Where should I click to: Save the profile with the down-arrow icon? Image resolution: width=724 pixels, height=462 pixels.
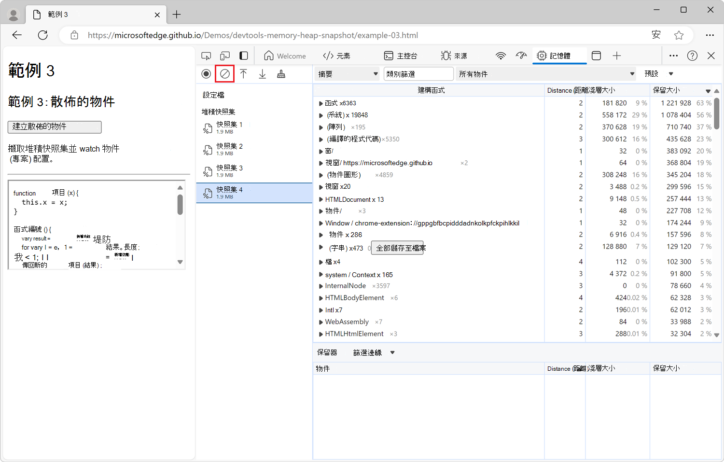pyautogui.click(x=263, y=74)
